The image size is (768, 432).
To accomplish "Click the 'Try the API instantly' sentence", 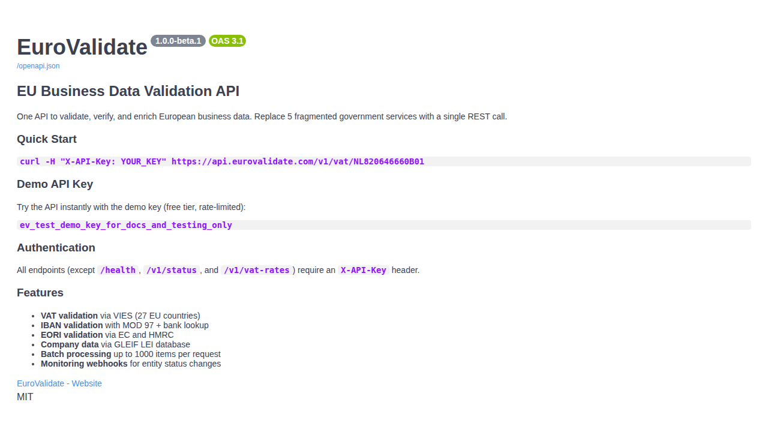I will [131, 207].
